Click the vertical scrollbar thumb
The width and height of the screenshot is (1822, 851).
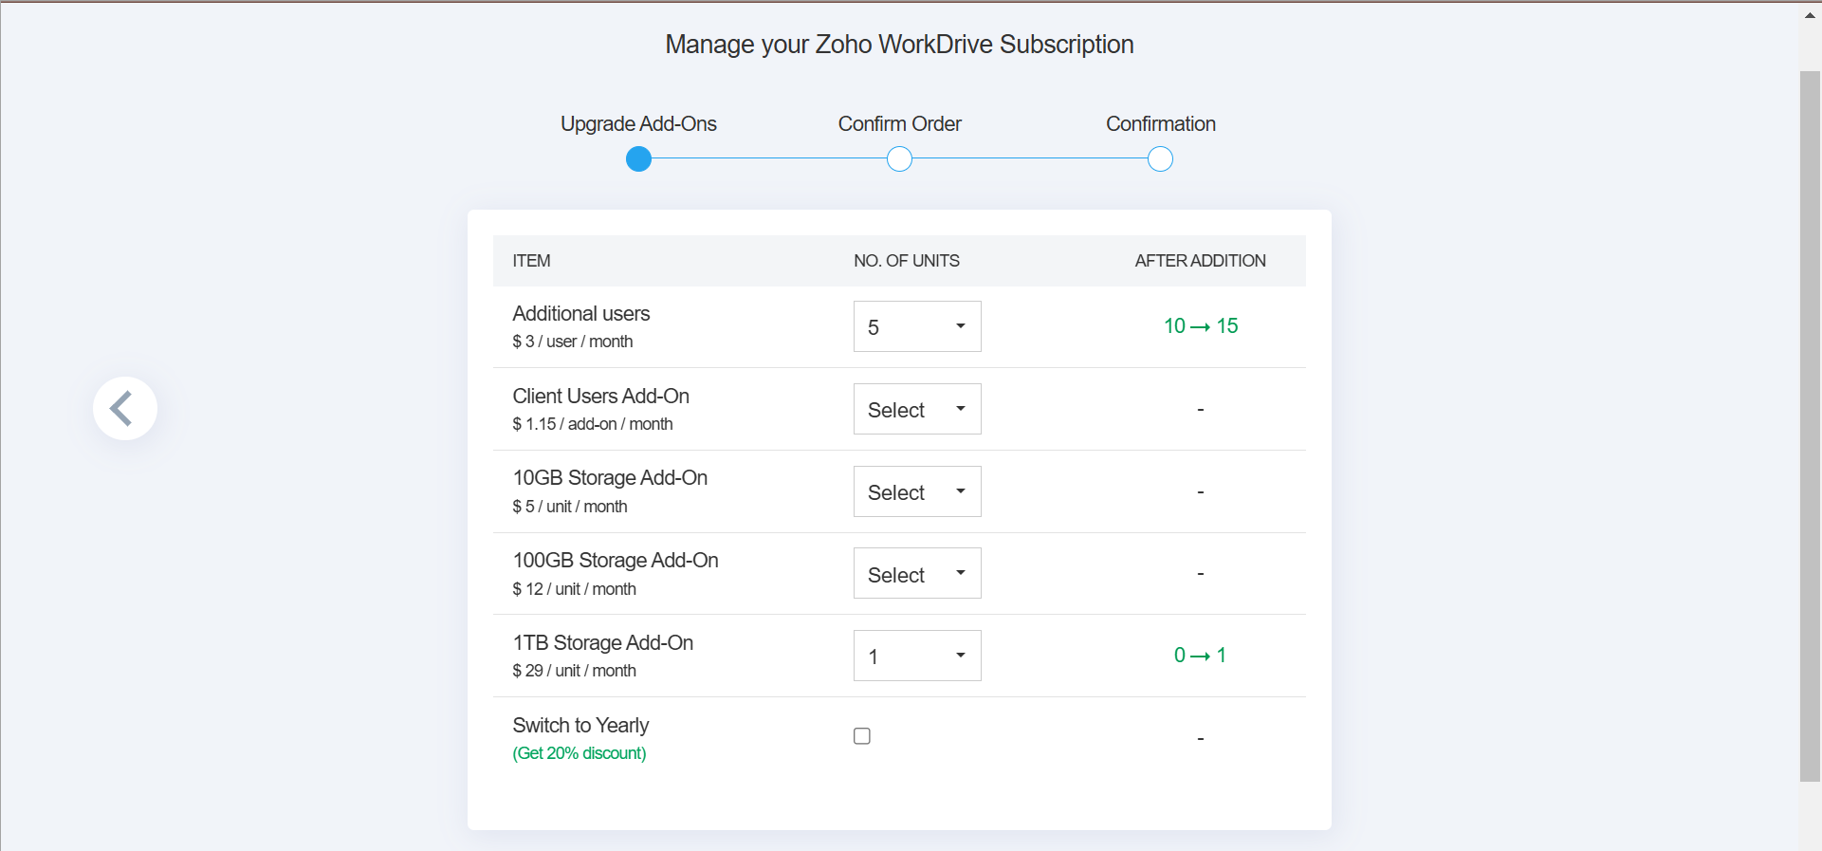1810,426
